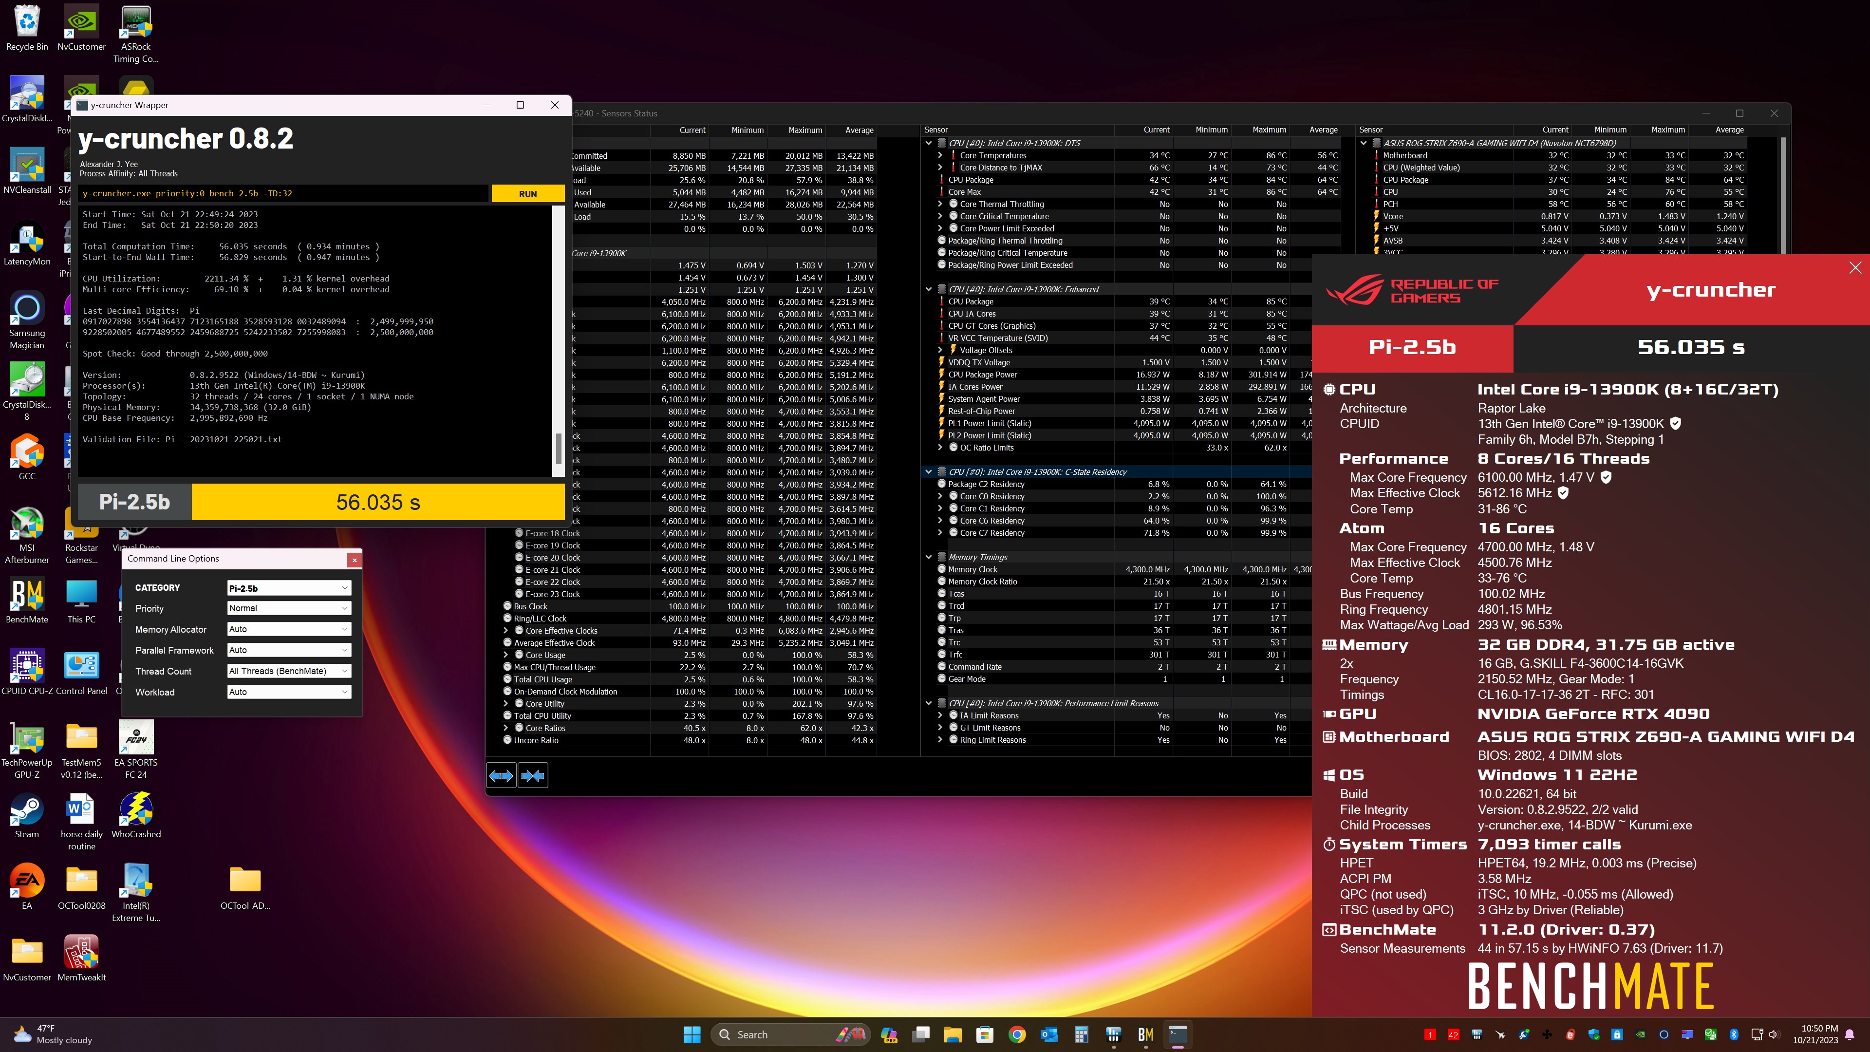Open the MSI Afterburner desktop icon
The width and height of the screenshot is (1870, 1052).
tap(27, 535)
